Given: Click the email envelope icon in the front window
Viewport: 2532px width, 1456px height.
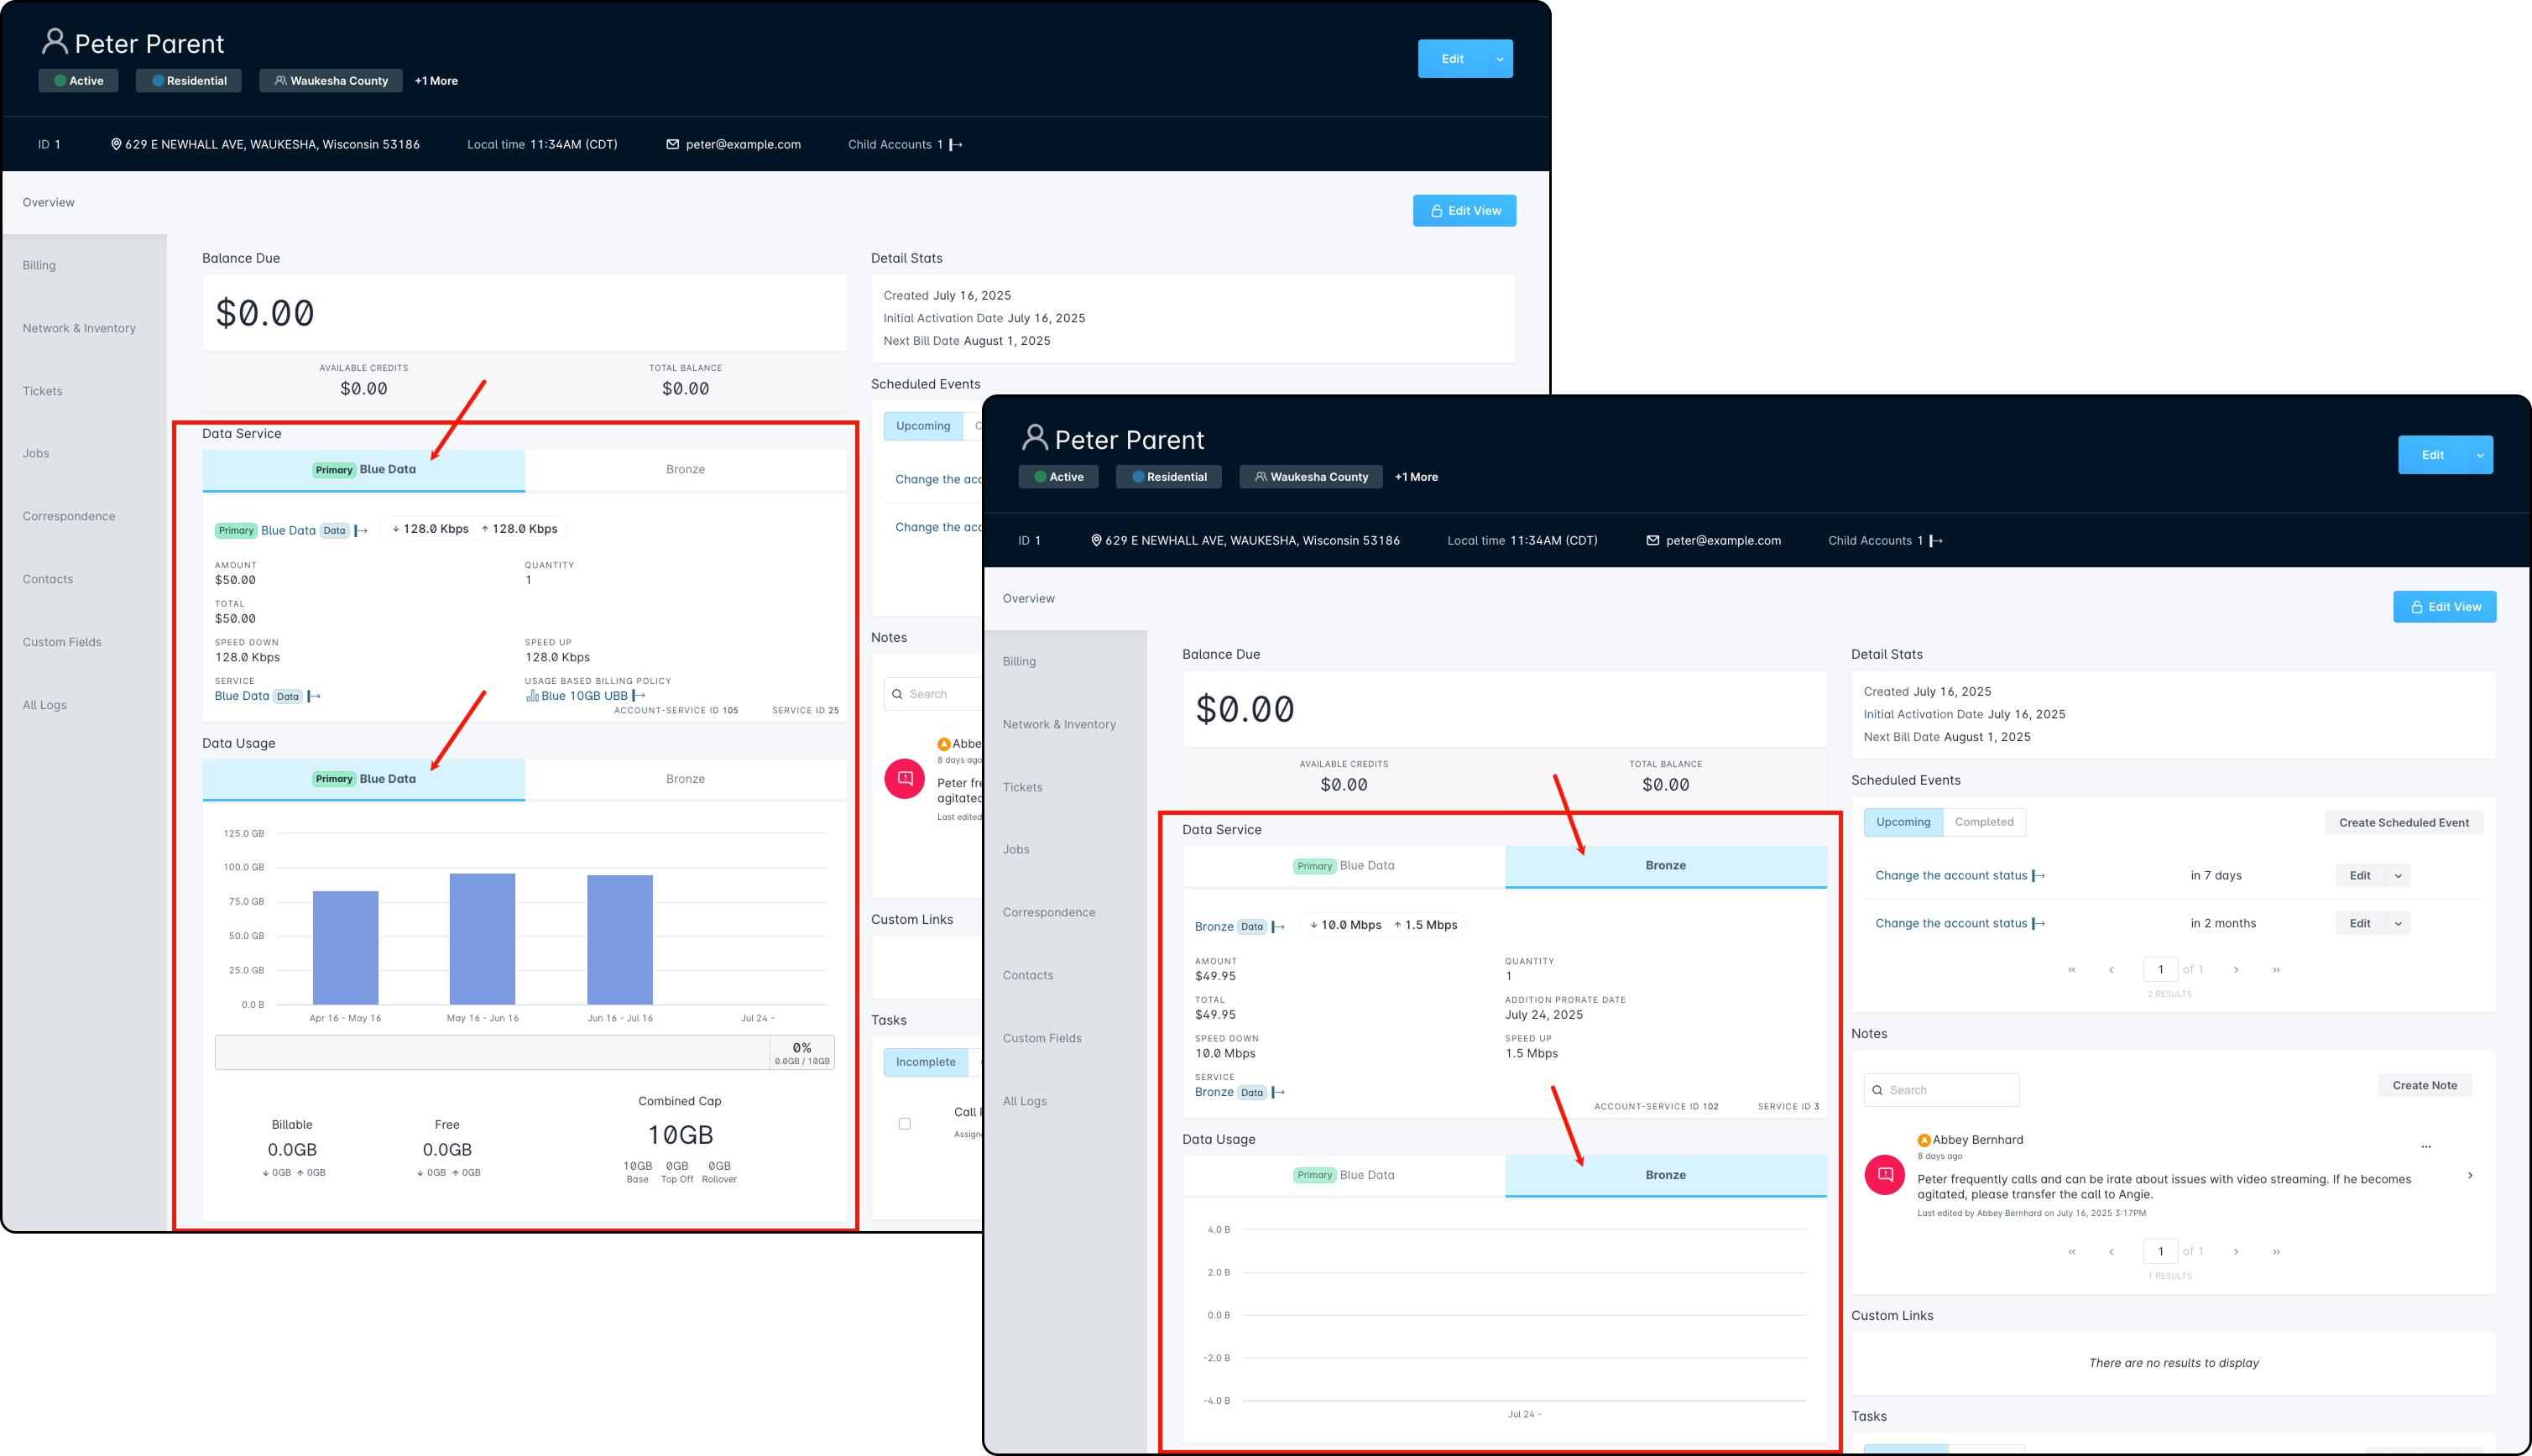Looking at the screenshot, I should click(1653, 540).
